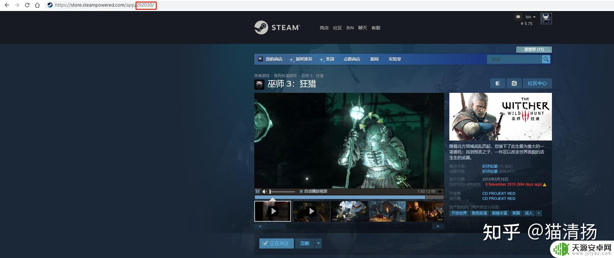614x258 pixels.
Task: Click 巫师 3：狂猎 breadcrumb link
Action: pyautogui.click(x=312, y=76)
